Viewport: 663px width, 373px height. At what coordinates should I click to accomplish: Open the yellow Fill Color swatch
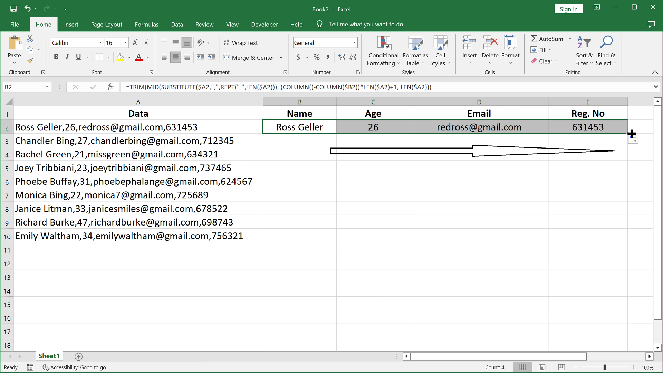point(120,57)
